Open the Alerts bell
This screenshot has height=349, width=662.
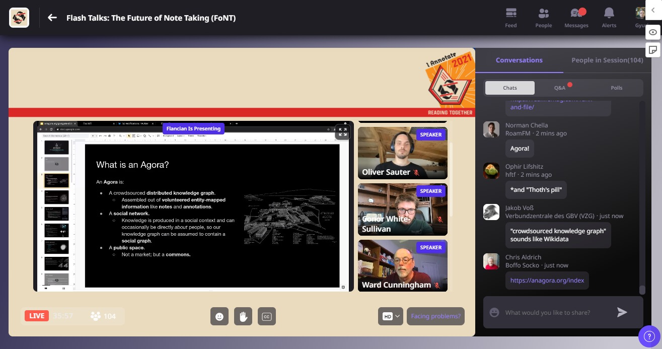(609, 18)
